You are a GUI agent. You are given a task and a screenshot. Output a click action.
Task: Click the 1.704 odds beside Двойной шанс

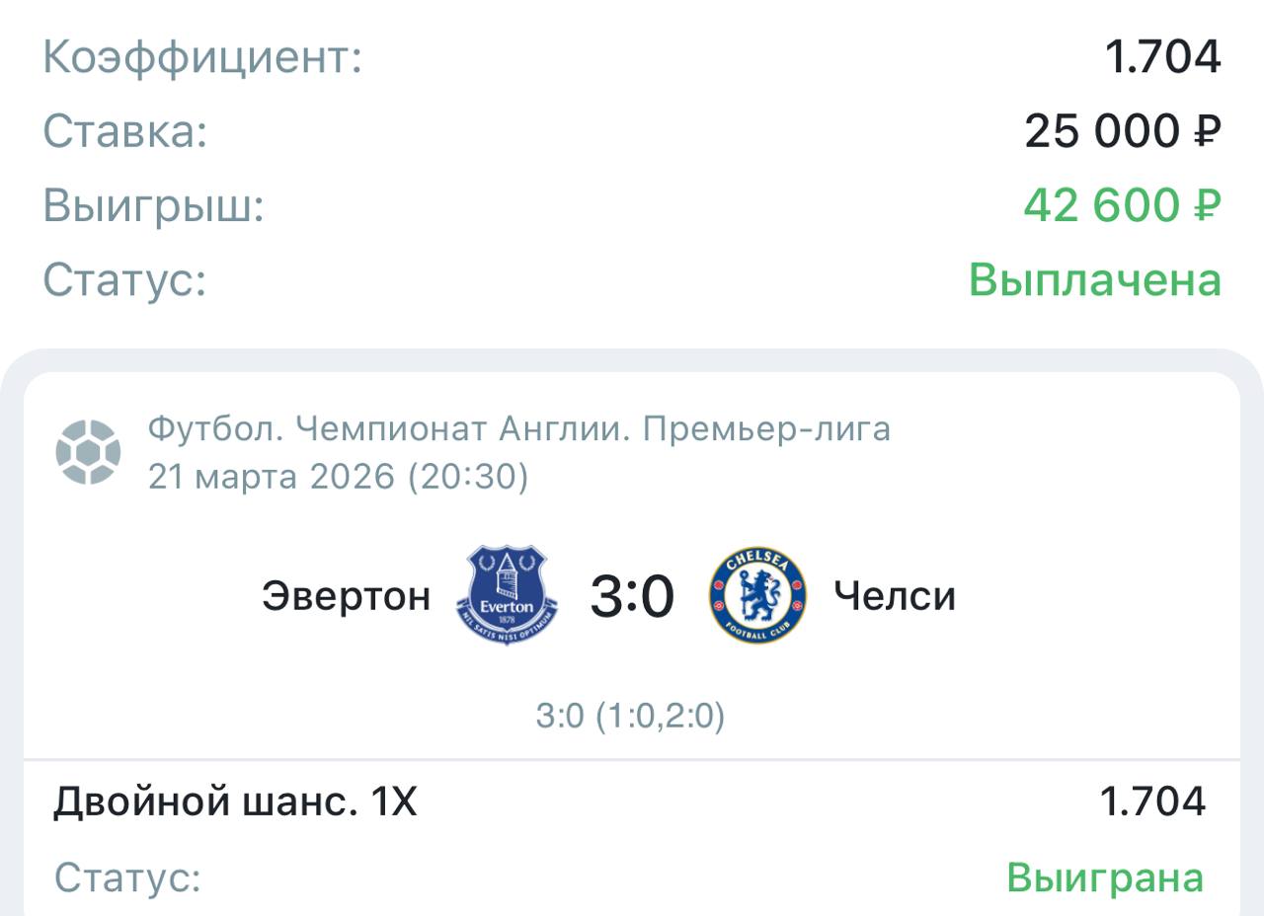click(1152, 801)
